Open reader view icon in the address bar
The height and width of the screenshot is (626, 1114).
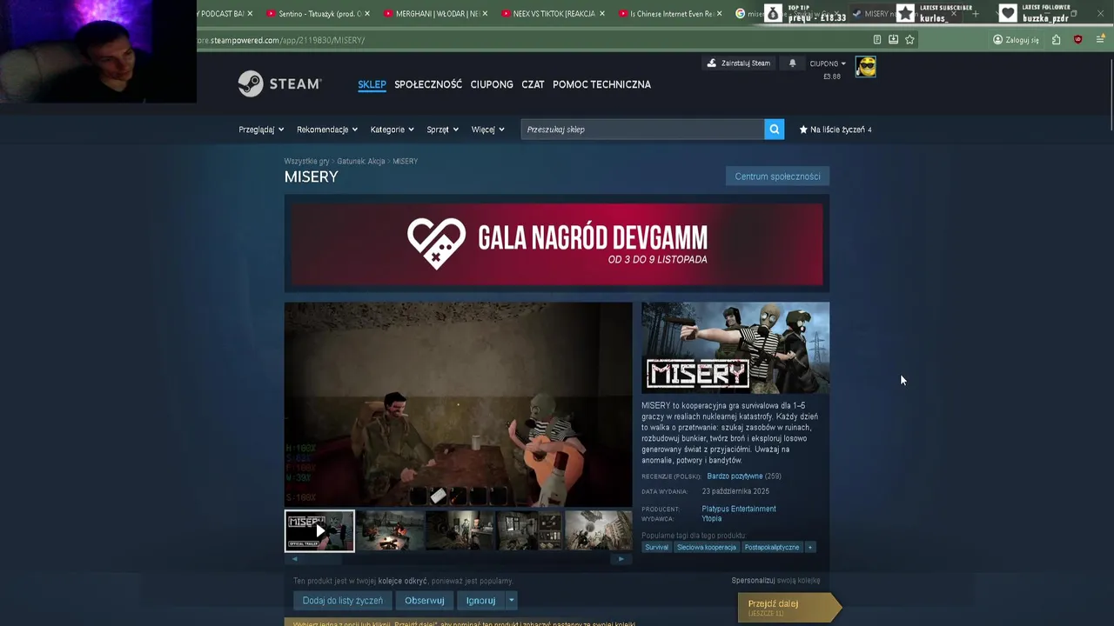877,40
